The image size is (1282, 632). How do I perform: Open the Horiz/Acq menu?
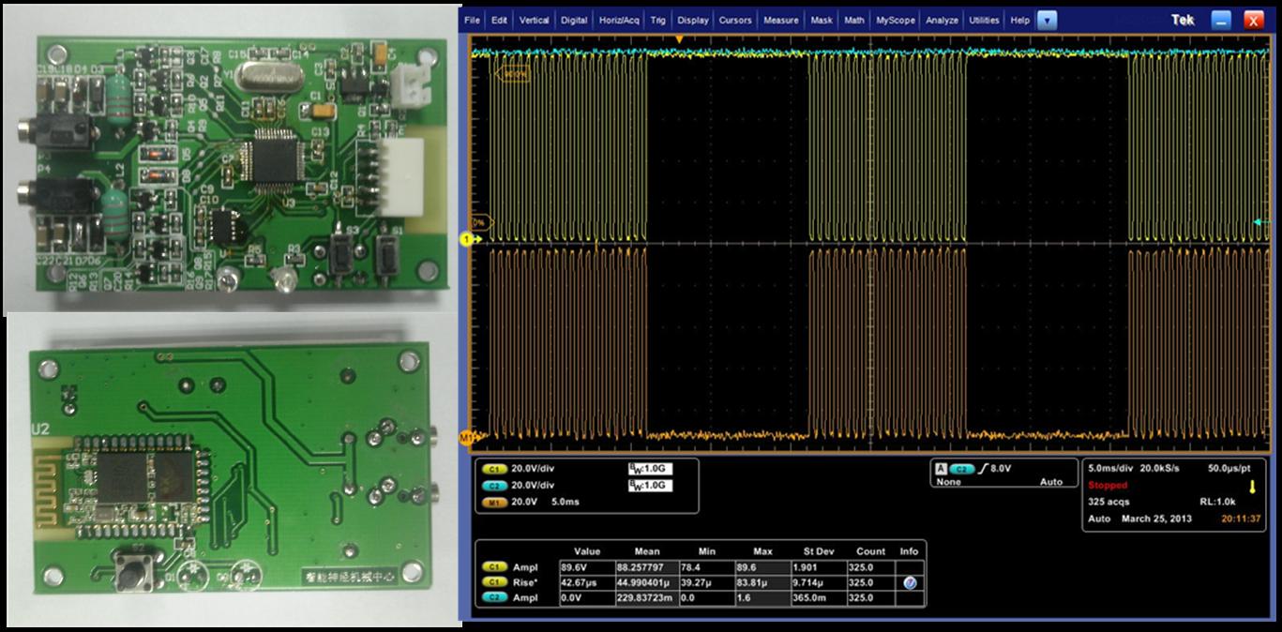tap(619, 20)
